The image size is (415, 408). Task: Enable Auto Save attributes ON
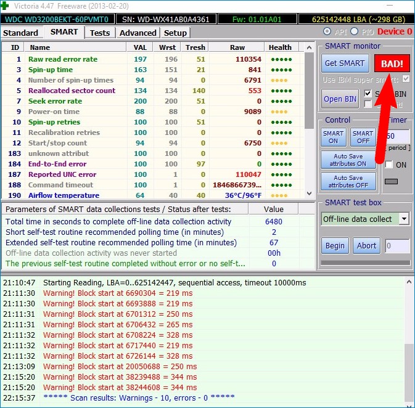348,160
